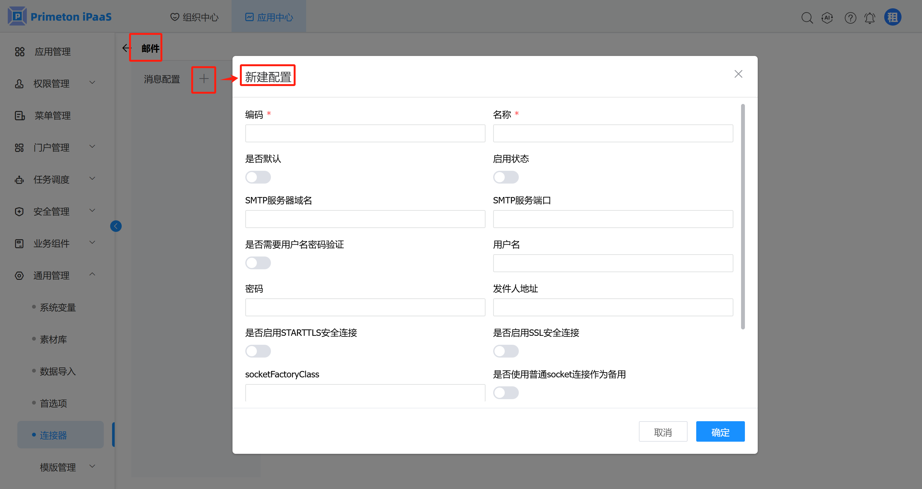Collapse the sidebar with the blue arrow
Viewport: 922px width, 489px height.
pyautogui.click(x=116, y=226)
